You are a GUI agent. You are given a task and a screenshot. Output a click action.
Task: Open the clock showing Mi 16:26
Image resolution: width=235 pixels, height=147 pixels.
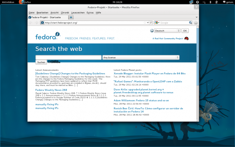tap(117, 2)
